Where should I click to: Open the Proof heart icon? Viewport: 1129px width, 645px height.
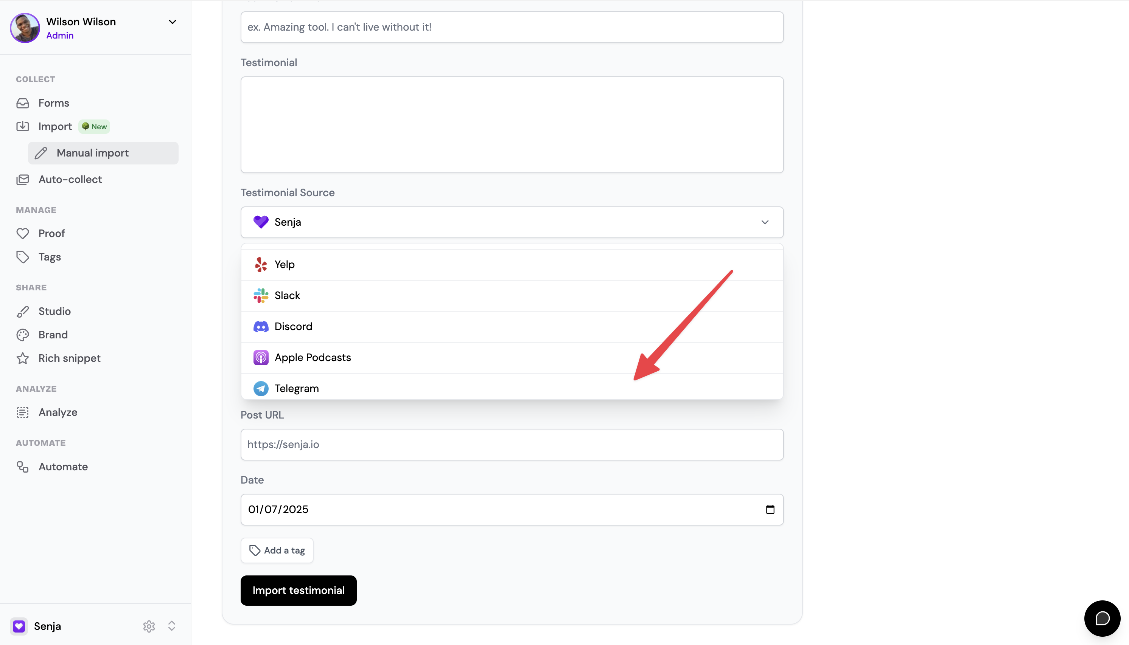point(23,233)
